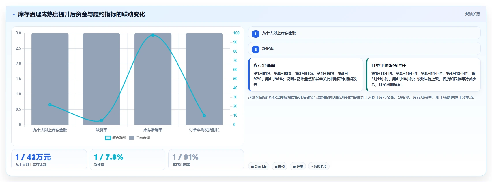Click the Chart.js tag
Image resolution: width=492 pixels, height=182 pixels.
[x=259, y=166]
